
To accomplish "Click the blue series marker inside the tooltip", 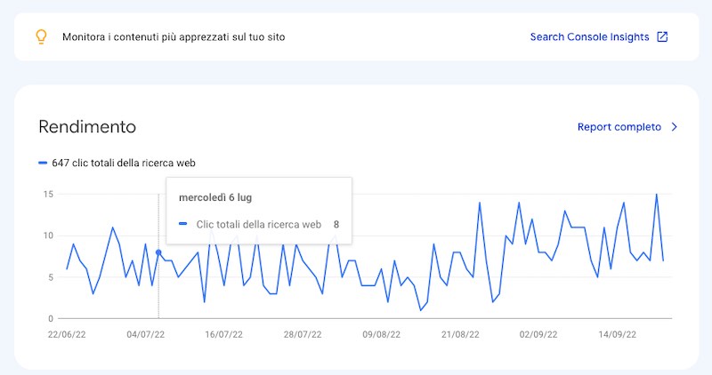I will tap(183, 225).
